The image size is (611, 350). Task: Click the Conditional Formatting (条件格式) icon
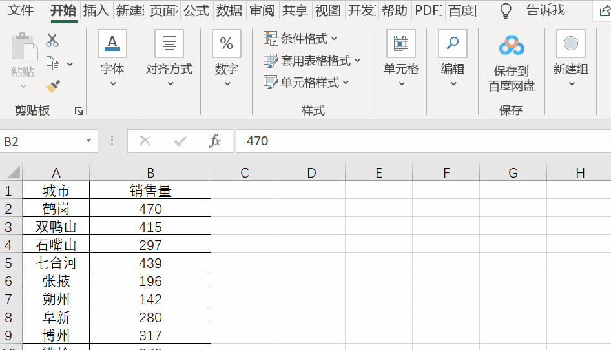tap(271, 38)
